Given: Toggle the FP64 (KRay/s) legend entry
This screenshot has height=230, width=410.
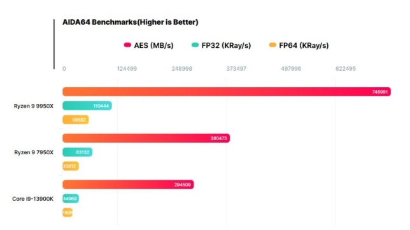Looking at the screenshot, I should point(299,45).
